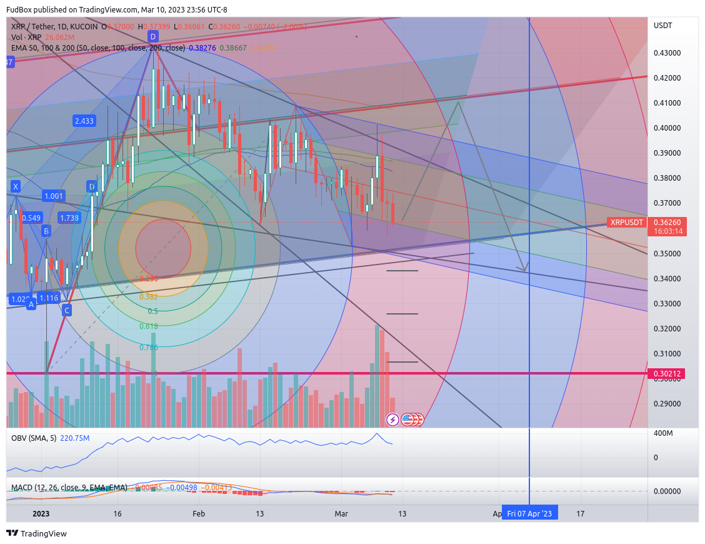Select the X pattern point marker
Screen dimensions: 705x544
click(x=16, y=187)
